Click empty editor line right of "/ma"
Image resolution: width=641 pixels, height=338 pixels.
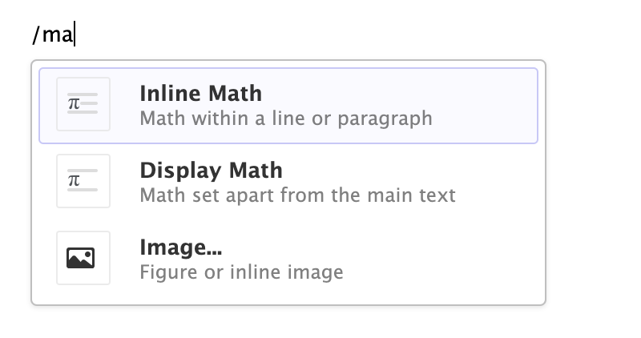point(320,35)
